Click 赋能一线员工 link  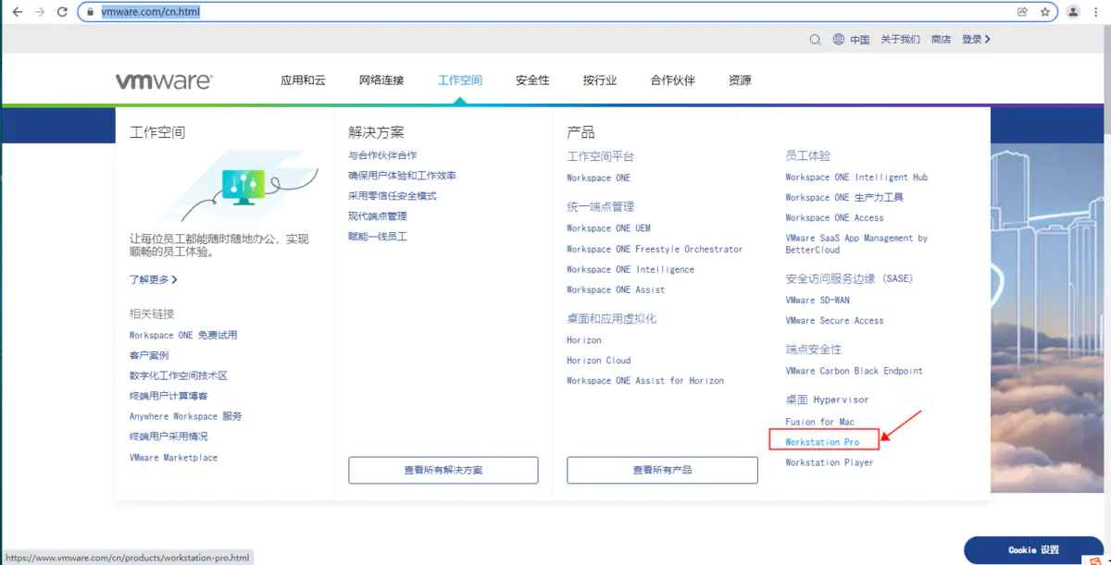[378, 237]
